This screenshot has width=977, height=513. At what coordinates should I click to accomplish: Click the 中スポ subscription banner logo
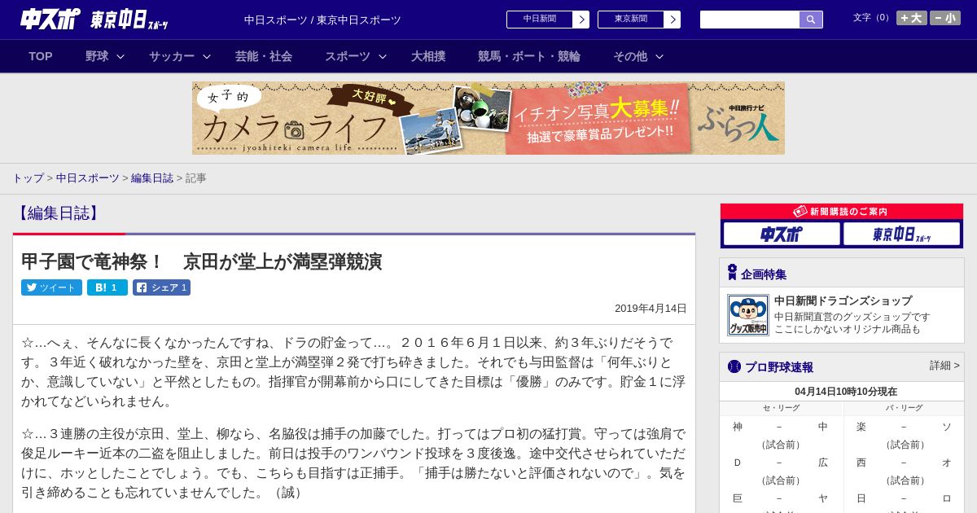click(x=782, y=234)
